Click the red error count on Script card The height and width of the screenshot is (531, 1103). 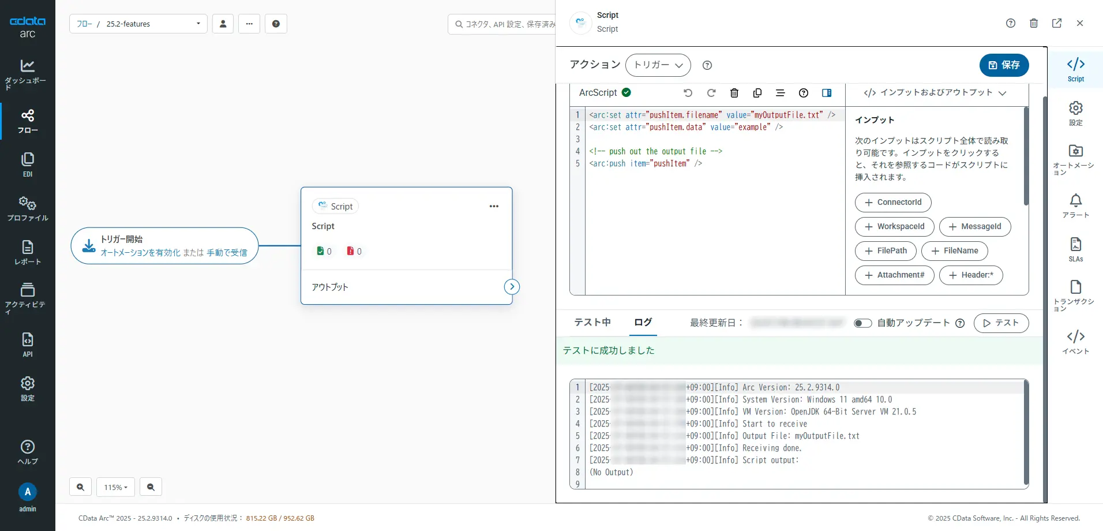click(x=354, y=251)
